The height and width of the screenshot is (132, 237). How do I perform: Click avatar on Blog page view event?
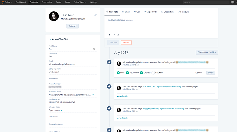pyautogui.click(x=119, y=110)
